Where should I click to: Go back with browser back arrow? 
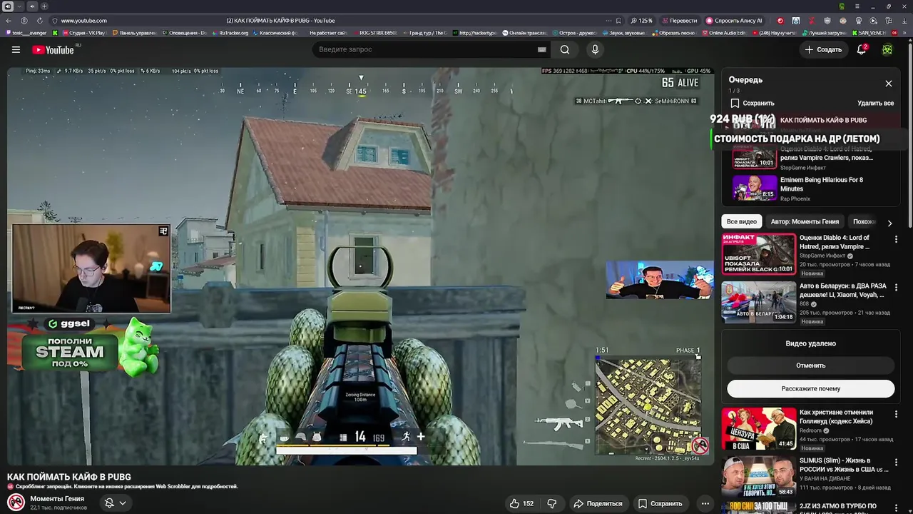(x=9, y=21)
